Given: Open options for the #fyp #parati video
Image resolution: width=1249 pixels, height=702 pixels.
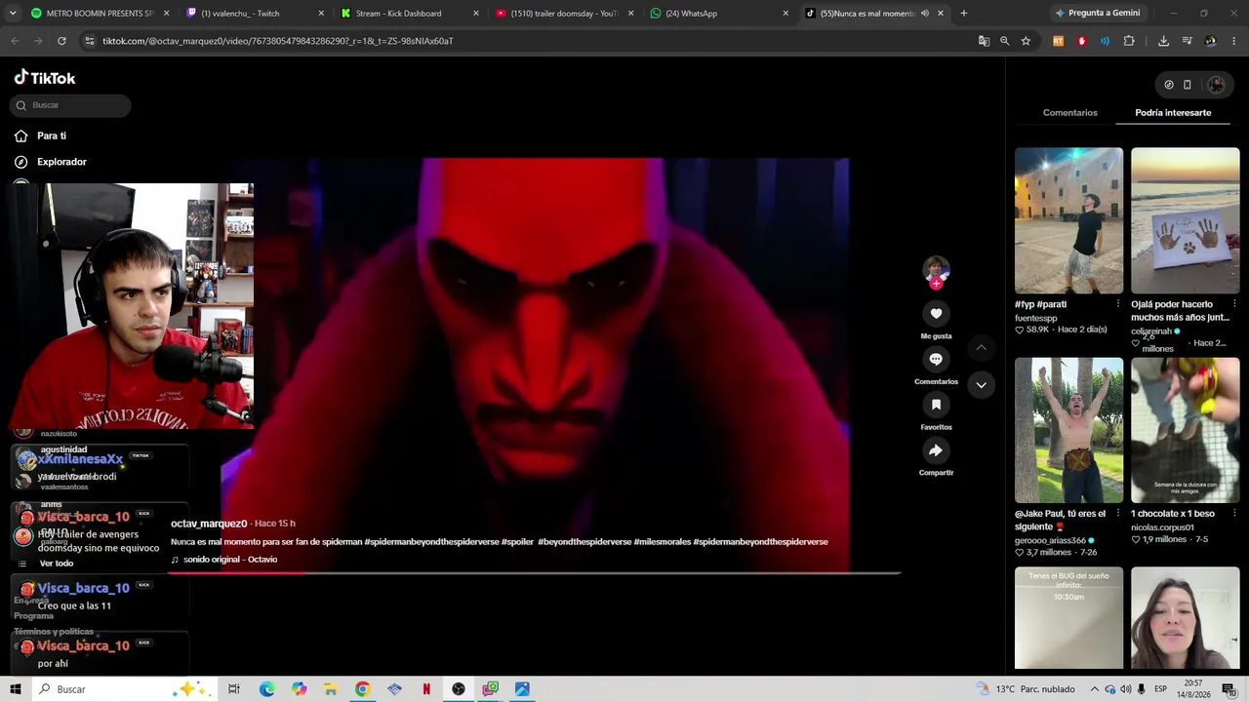Looking at the screenshot, I should coord(1118,304).
